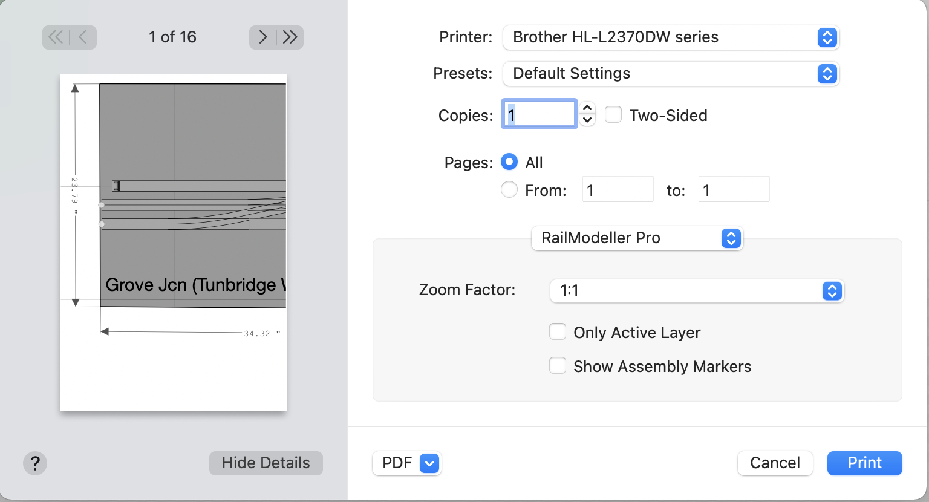Jump to last preview page
The width and height of the screenshot is (929, 502).
(290, 37)
